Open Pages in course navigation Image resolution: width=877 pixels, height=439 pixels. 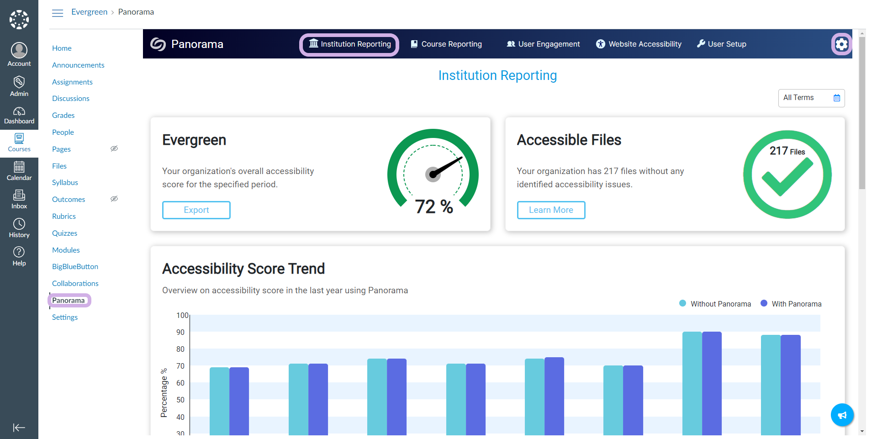[x=61, y=149]
